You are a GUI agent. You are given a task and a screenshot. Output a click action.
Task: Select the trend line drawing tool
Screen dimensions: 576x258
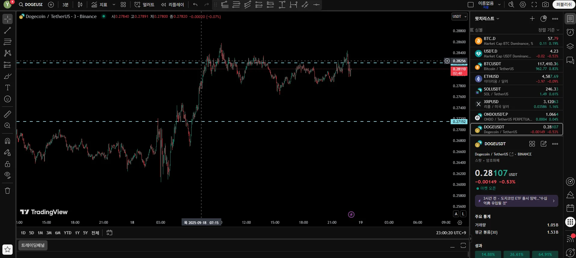(8, 30)
